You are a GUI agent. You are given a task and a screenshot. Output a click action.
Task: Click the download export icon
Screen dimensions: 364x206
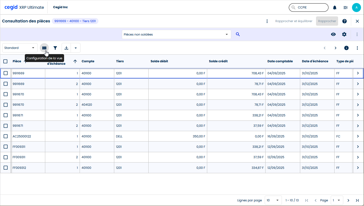[x=66, y=48]
